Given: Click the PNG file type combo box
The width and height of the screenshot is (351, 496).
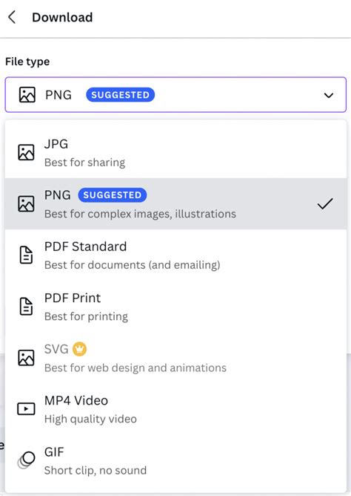Looking at the screenshot, I should click(x=175, y=94).
